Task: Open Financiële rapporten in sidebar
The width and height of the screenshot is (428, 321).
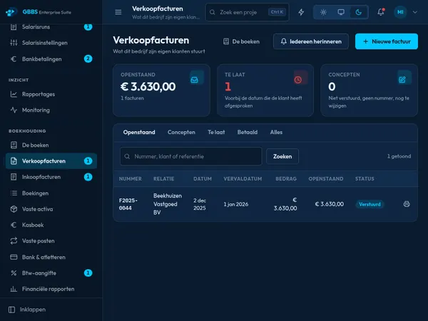Action: point(51,289)
